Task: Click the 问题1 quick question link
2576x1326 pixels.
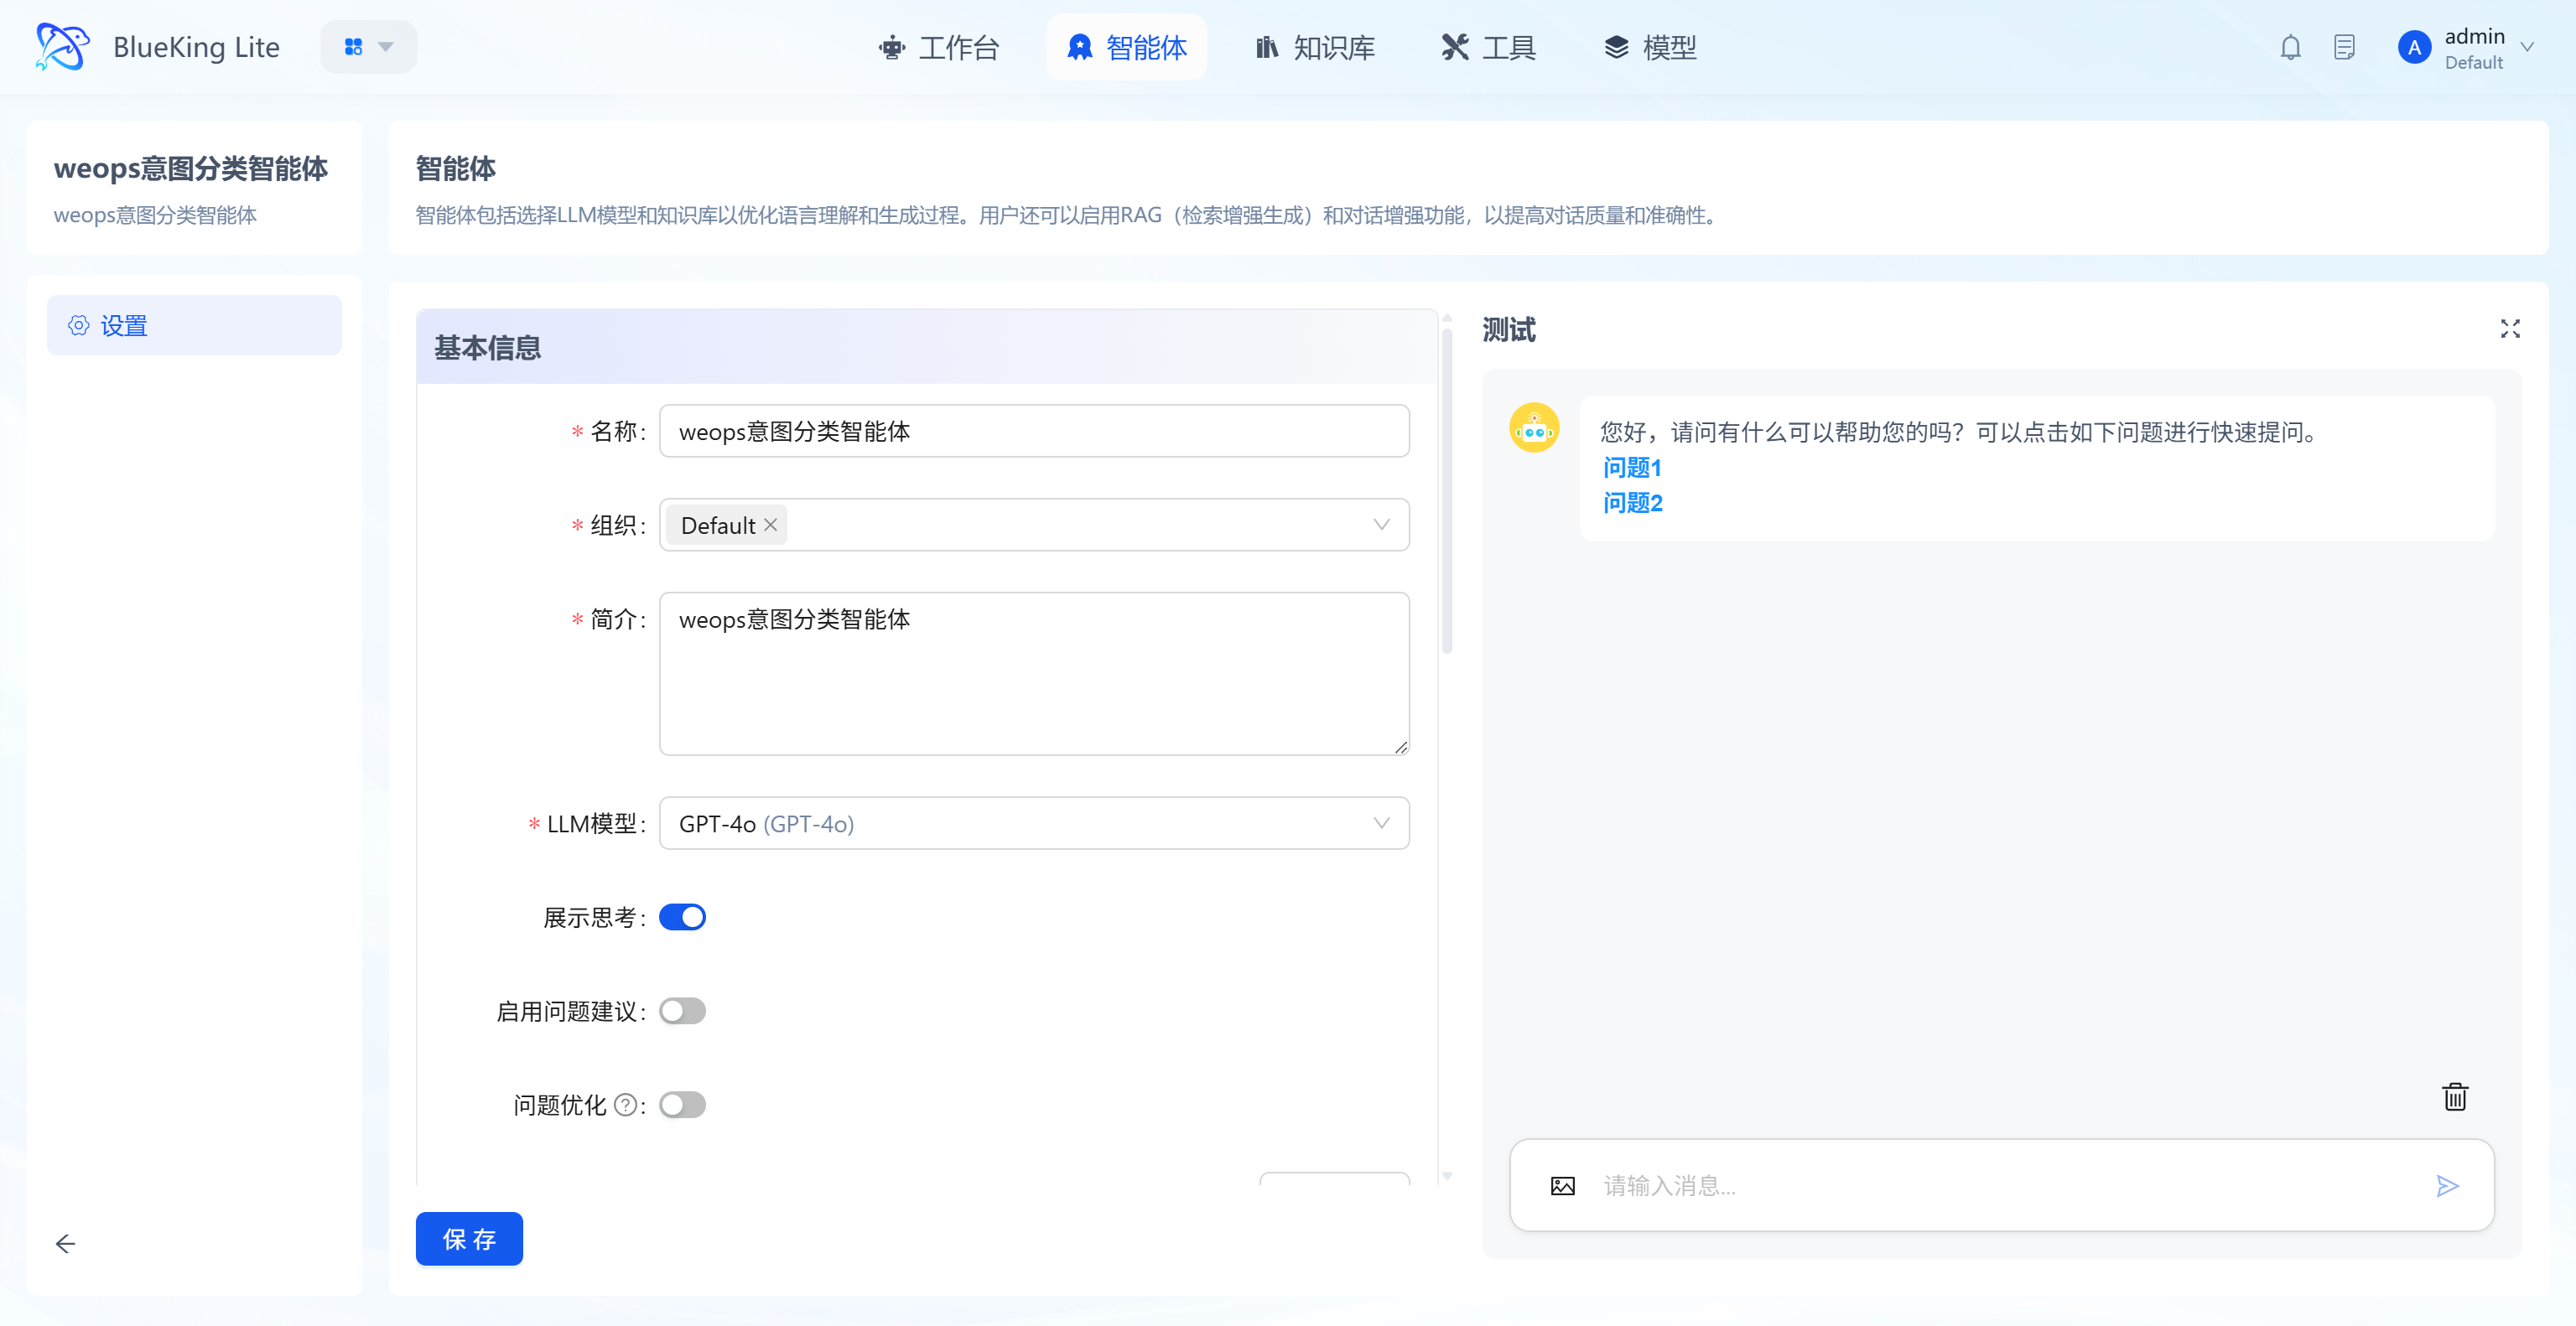Action: 1631,468
